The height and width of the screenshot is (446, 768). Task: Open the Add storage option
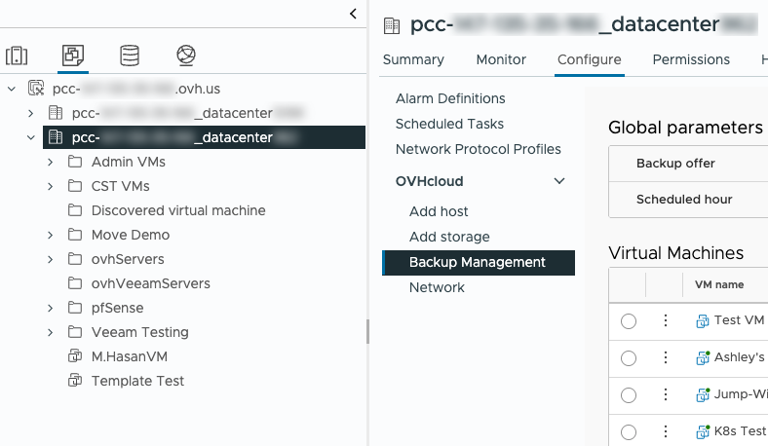pos(449,237)
